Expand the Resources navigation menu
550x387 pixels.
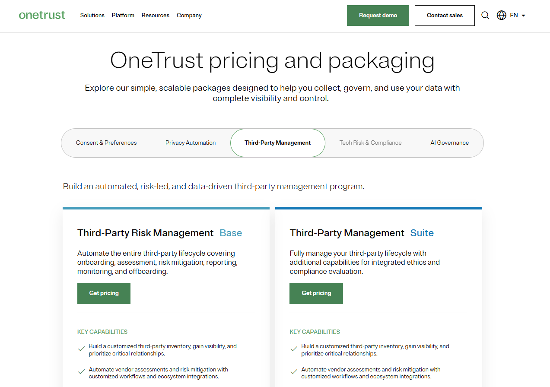[155, 16]
